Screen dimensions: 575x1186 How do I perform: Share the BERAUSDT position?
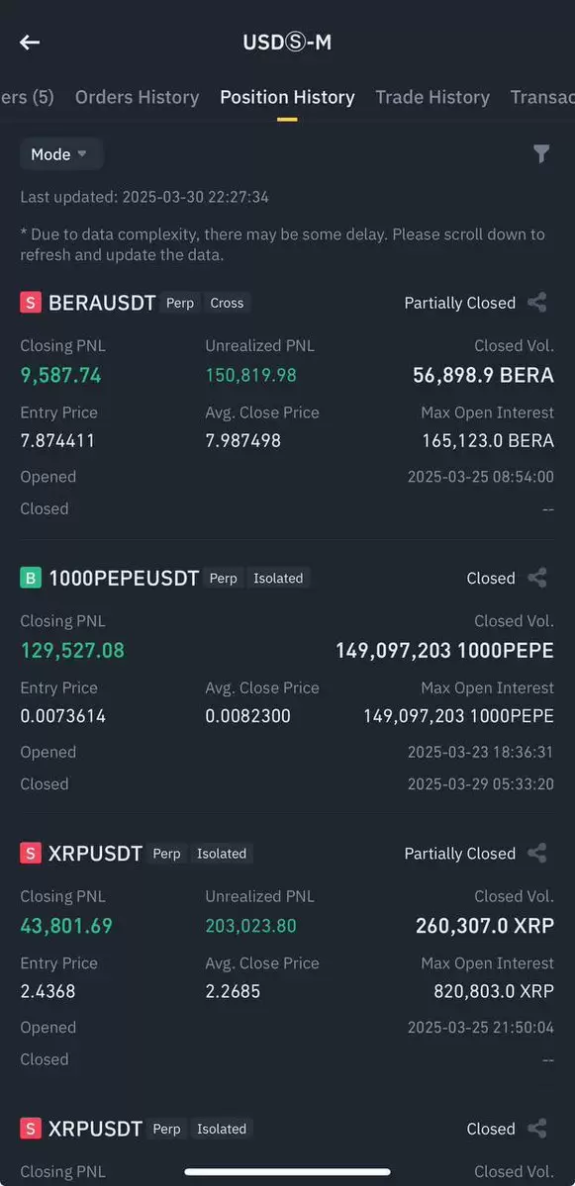[537, 303]
